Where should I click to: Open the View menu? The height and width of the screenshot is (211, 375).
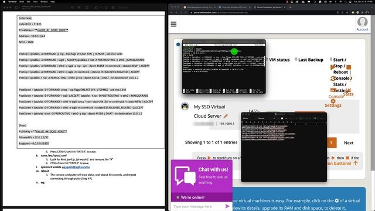point(35,2)
